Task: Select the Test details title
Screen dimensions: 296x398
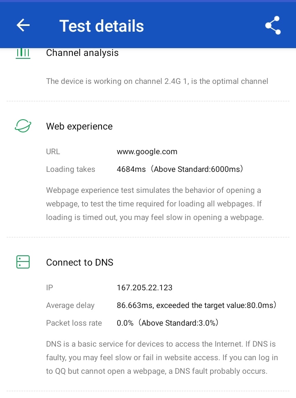Action: [102, 26]
